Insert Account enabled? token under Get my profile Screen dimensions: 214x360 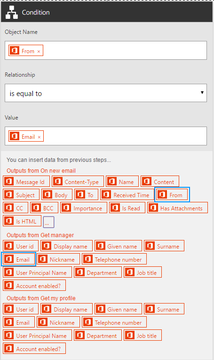pos(34,349)
